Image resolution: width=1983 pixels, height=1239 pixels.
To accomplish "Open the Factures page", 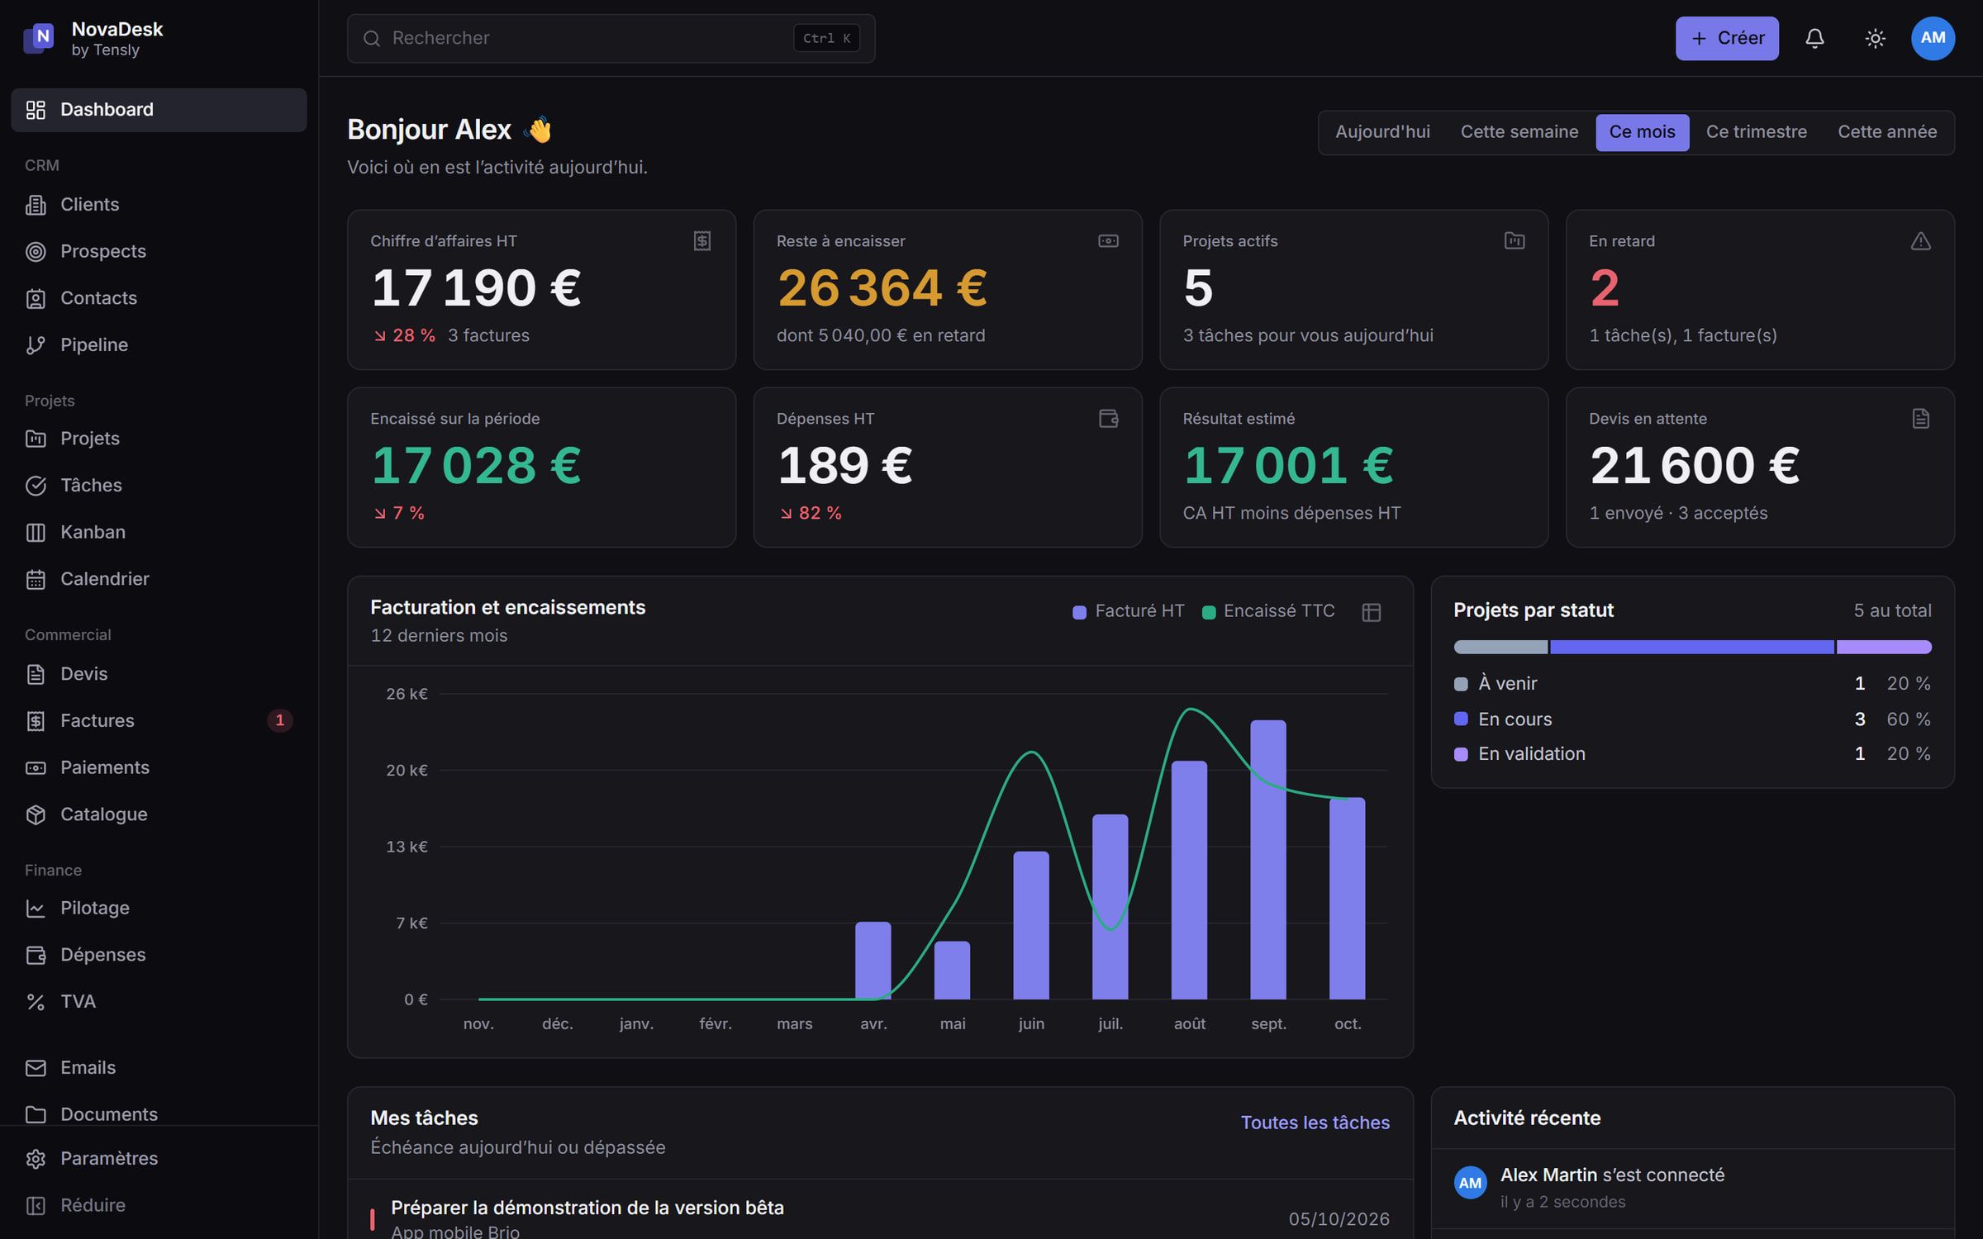I will 159,720.
